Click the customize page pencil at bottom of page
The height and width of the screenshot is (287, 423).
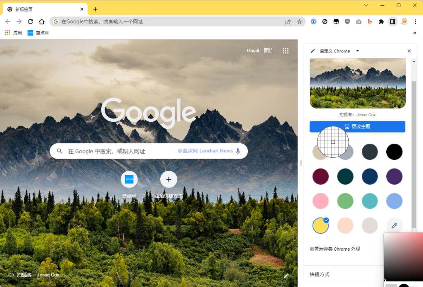(286, 275)
